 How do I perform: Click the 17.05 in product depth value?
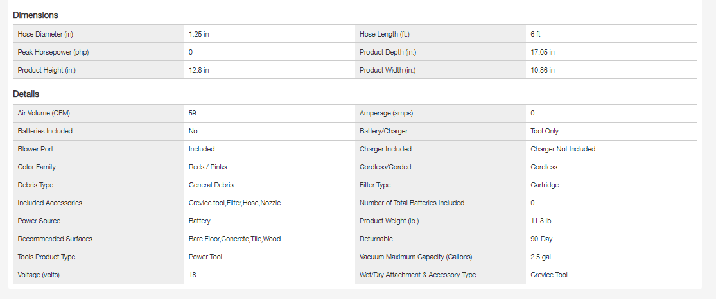(x=543, y=52)
